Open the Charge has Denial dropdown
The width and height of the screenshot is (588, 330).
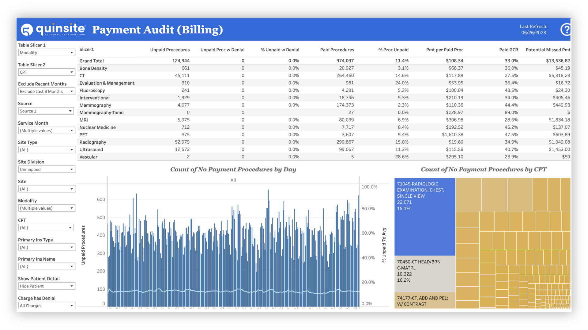click(x=47, y=305)
